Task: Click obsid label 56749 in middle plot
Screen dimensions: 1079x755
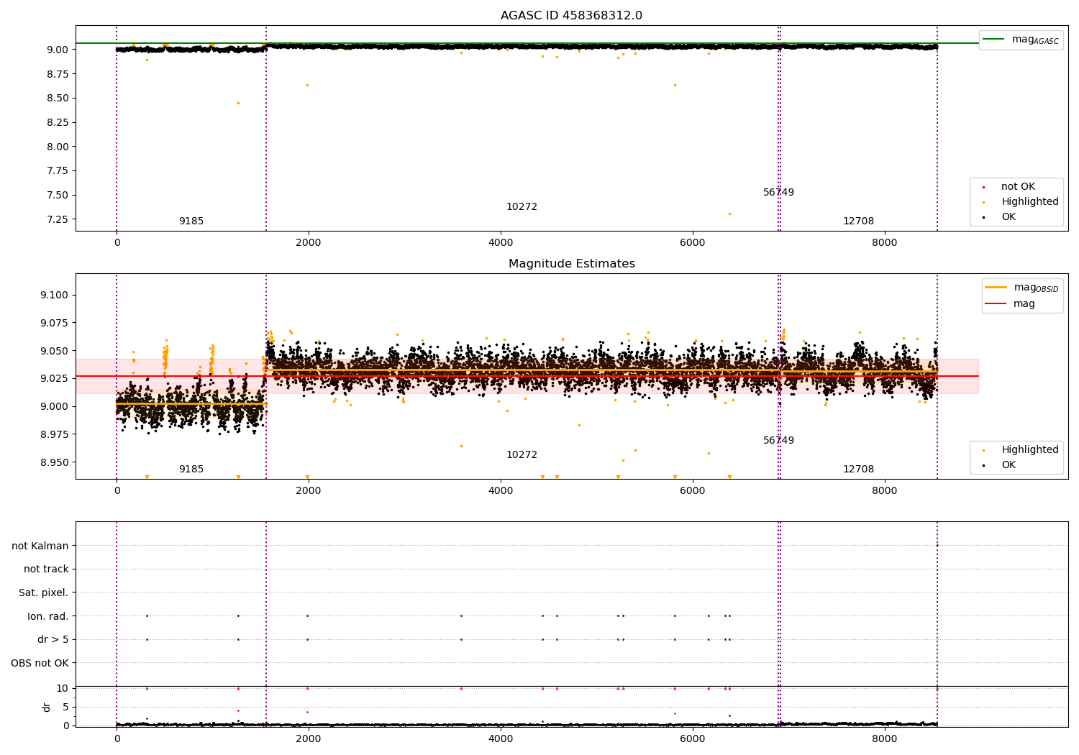Action: click(778, 441)
